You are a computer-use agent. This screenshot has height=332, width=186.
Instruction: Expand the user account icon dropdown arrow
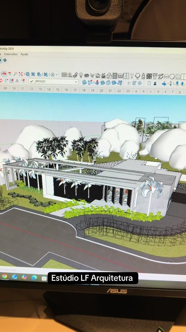tap(57, 75)
